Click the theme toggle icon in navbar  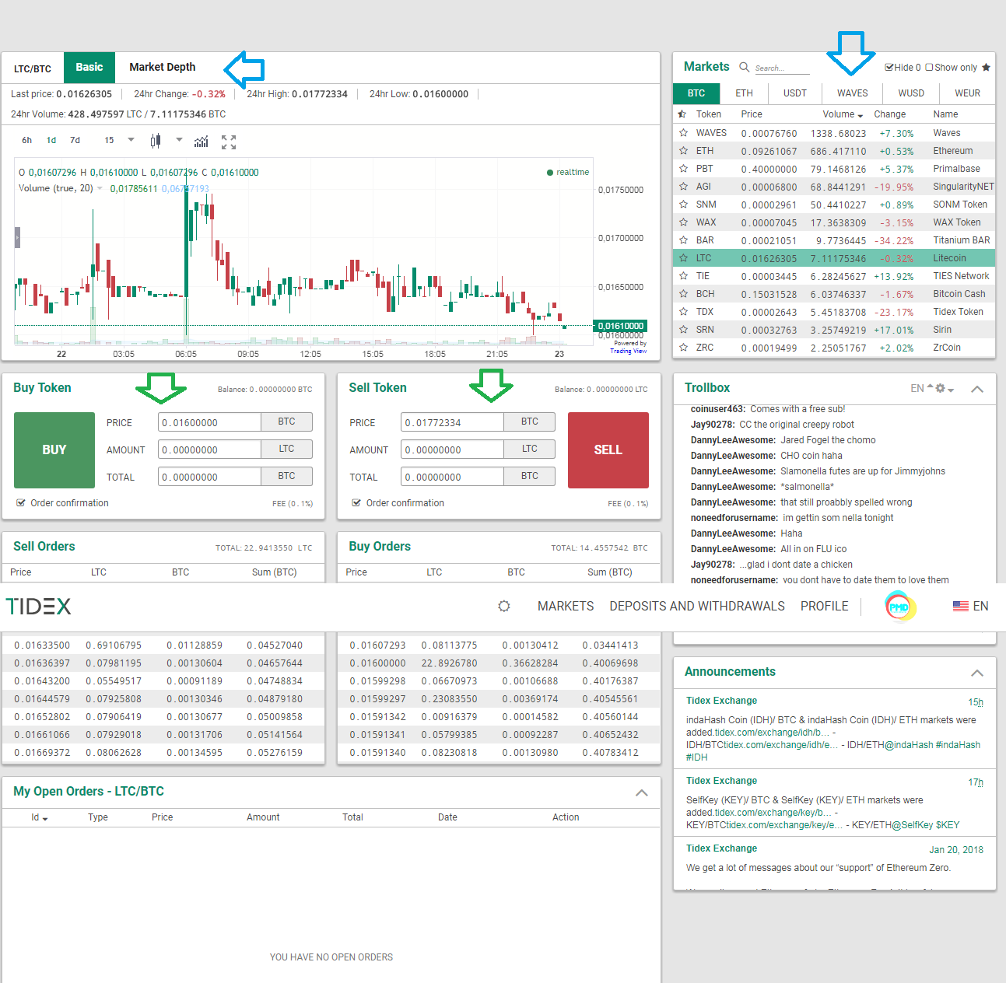pyautogui.click(x=504, y=606)
